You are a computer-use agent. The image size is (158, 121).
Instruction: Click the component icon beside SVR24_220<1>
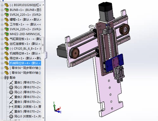tap(7, 15)
